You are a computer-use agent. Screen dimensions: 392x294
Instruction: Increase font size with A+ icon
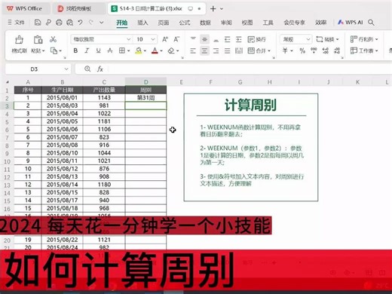(x=165, y=39)
